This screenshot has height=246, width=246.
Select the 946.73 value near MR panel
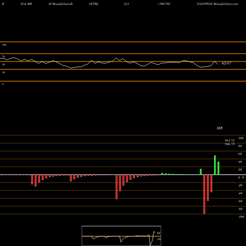click(x=229, y=144)
